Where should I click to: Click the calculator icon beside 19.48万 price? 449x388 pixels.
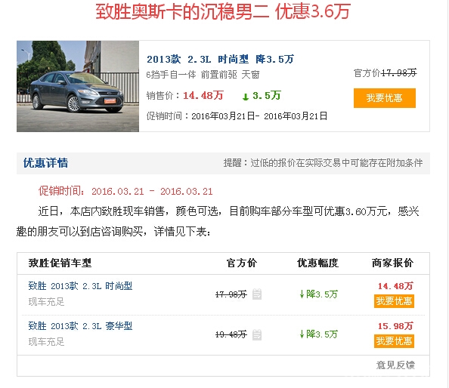pyautogui.click(x=257, y=334)
